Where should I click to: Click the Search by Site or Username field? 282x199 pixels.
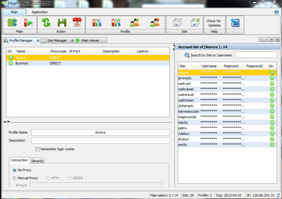(256, 55)
